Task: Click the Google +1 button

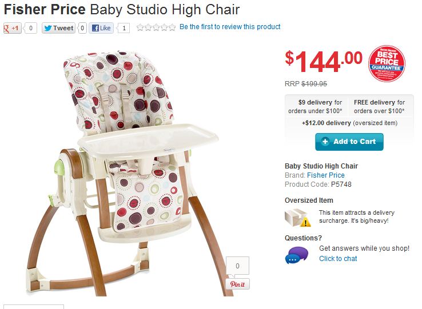Action: (12, 28)
